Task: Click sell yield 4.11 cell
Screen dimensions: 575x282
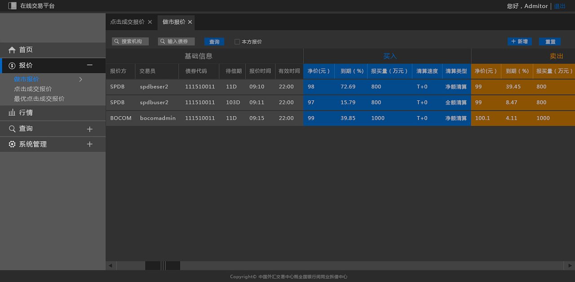Action: pyautogui.click(x=512, y=118)
